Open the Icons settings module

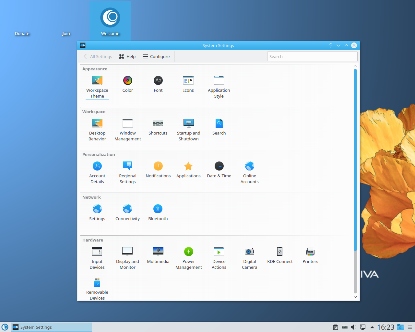tap(188, 84)
